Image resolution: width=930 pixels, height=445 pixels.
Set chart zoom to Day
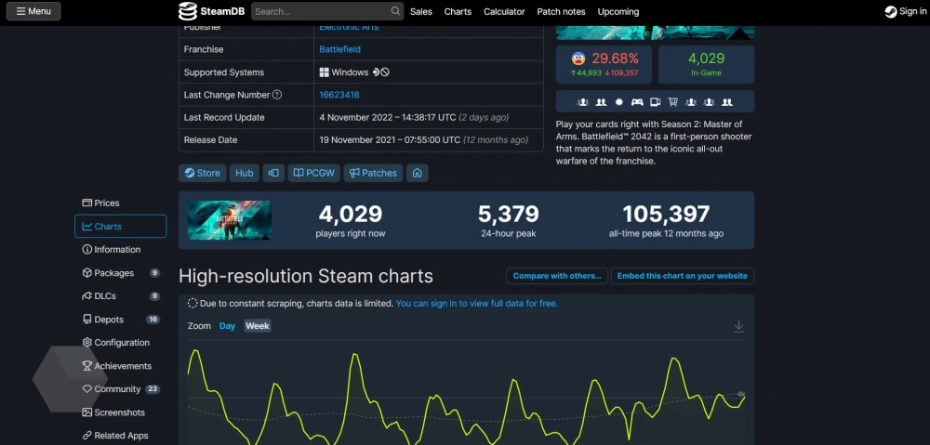[227, 326]
